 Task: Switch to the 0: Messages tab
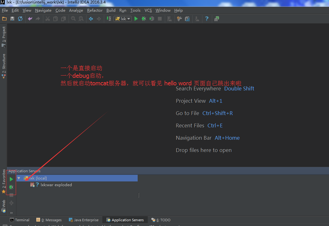[x=49, y=220]
